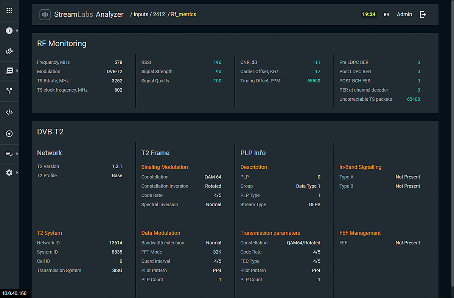Screen dimensions: 454x298
Task: Switch language via EN button
Action: (x=386, y=15)
